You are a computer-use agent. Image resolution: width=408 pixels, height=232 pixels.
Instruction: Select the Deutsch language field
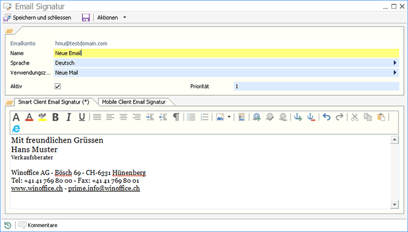point(226,63)
